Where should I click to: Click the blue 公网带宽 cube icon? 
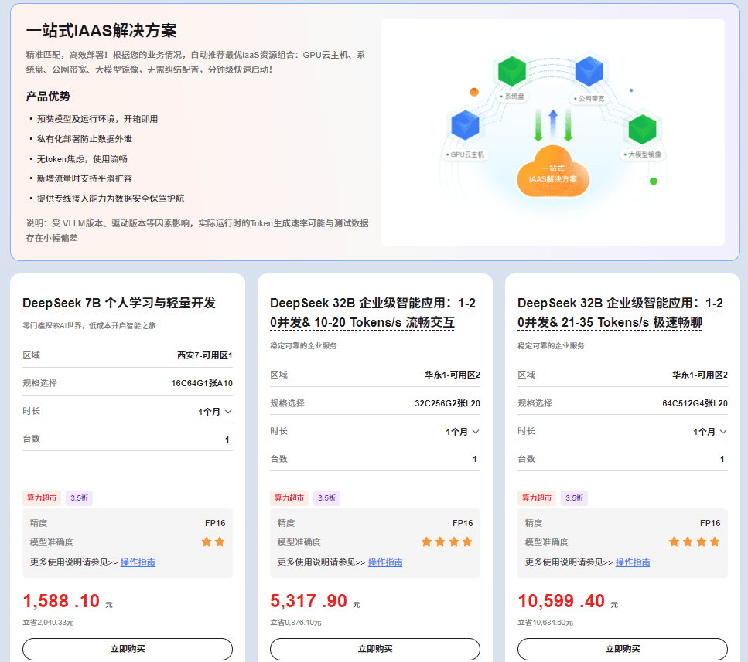[589, 70]
